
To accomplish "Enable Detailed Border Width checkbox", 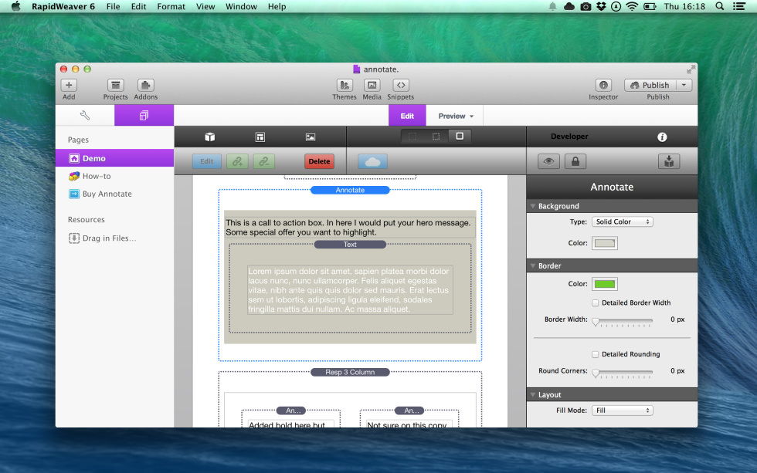I will [596, 302].
